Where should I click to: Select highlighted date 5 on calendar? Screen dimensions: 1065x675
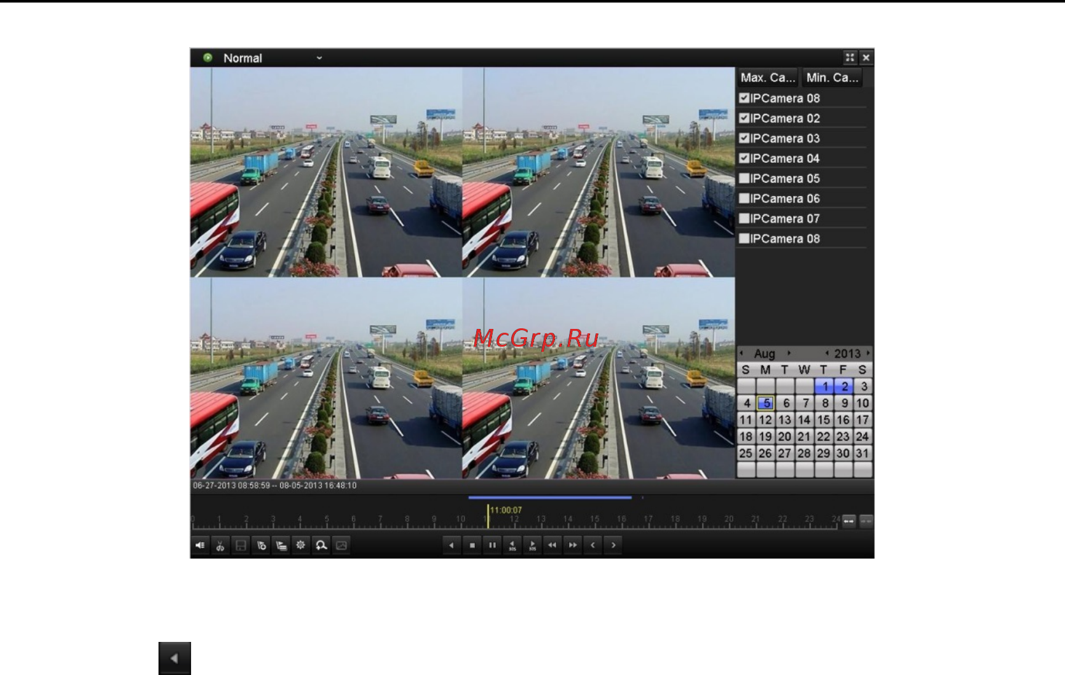click(x=766, y=403)
